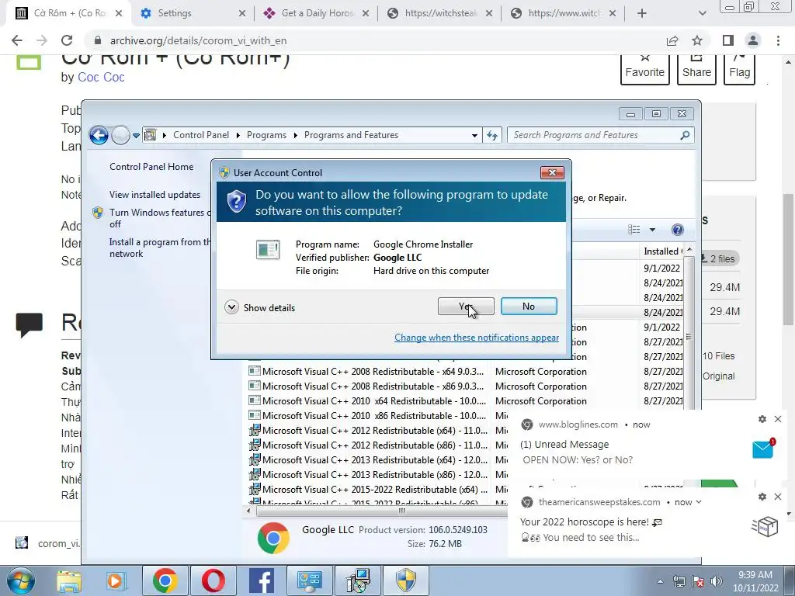The width and height of the screenshot is (795, 596).
Task: Open Opera from taskbar
Action: pyautogui.click(x=213, y=580)
